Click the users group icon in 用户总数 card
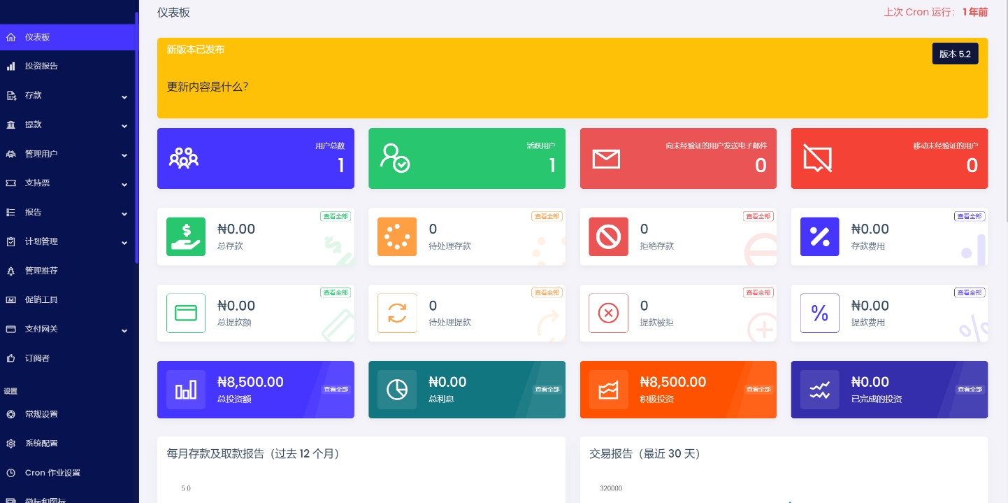Viewport: 1008px width, 503px height. coord(184,158)
